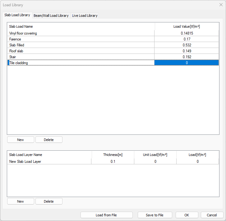Switch to Beam/Wall Load Library tab
Viewport: 226px width, 221px height.
(51, 16)
